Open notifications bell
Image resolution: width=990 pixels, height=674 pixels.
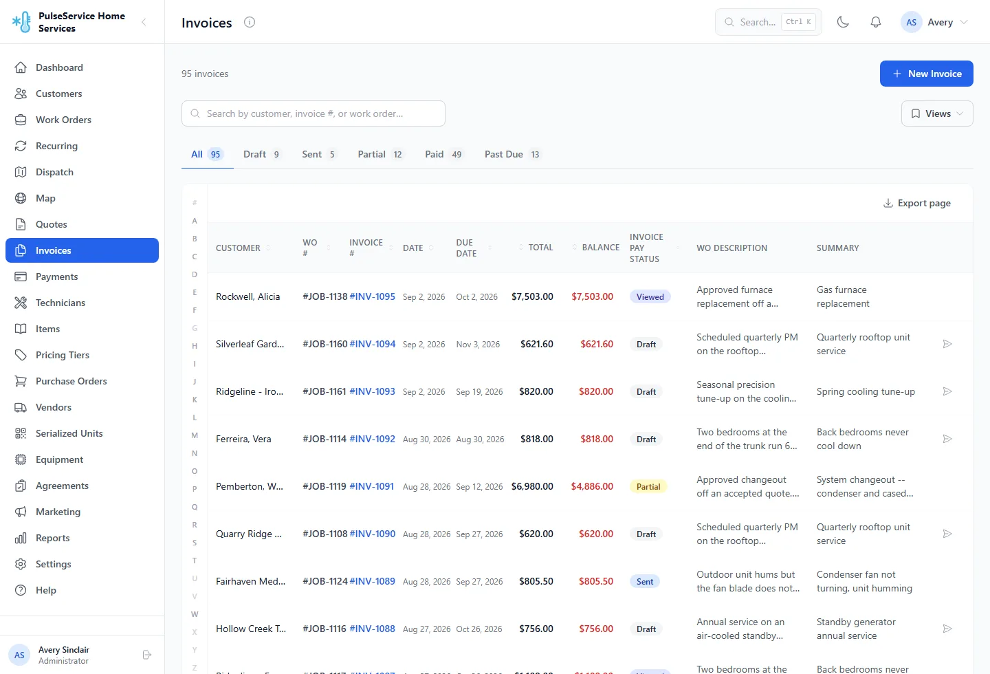pyautogui.click(x=876, y=22)
